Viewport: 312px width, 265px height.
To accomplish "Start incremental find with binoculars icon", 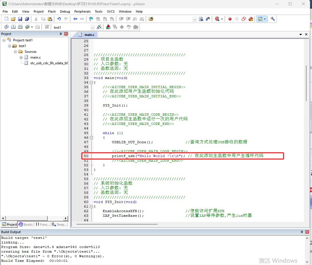I will pyautogui.click(x=208, y=19).
